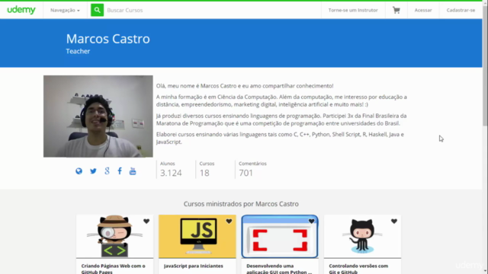Click Cursos ministrados por Marcos Castro heading
This screenshot has height=274, width=488.
[x=241, y=204]
